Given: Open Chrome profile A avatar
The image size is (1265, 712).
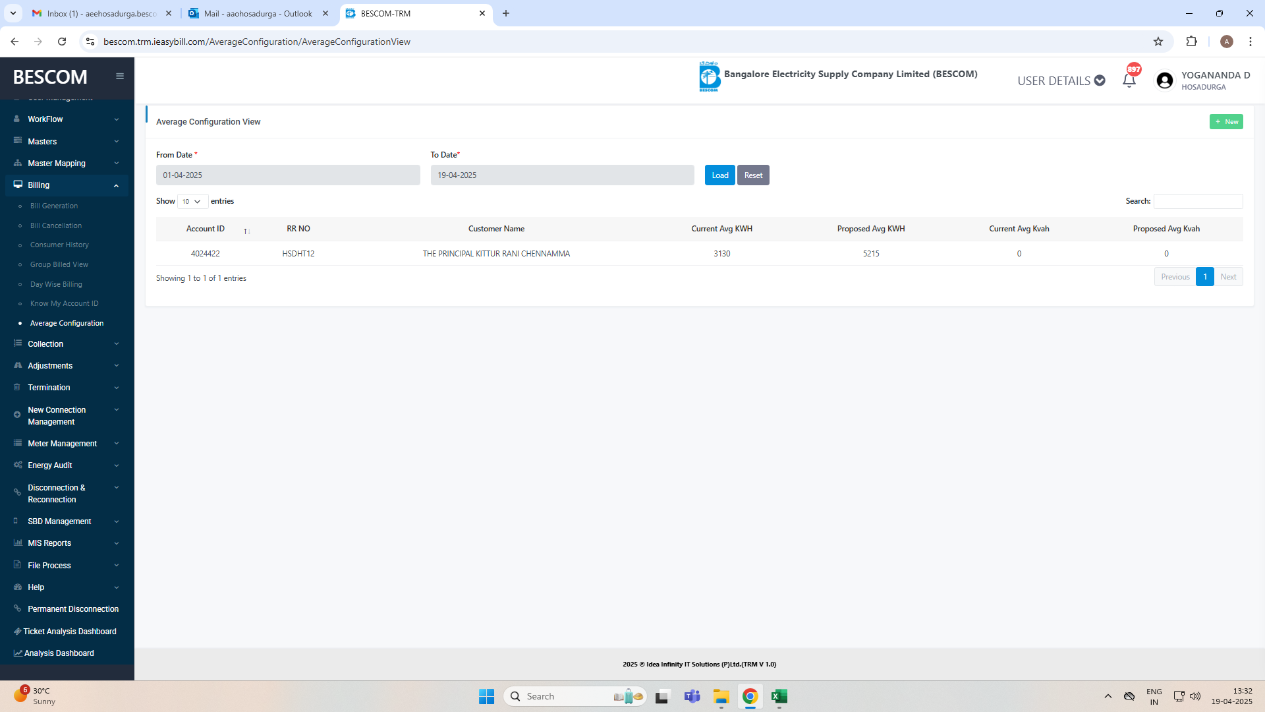Looking at the screenshot, I should click(x=1226, y=42).
